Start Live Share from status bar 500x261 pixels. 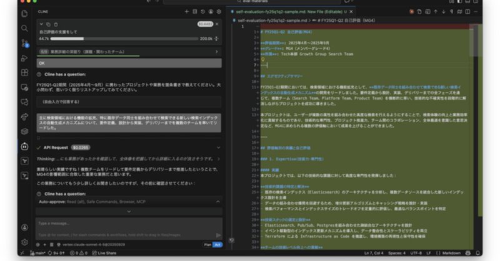coord(104,253)
